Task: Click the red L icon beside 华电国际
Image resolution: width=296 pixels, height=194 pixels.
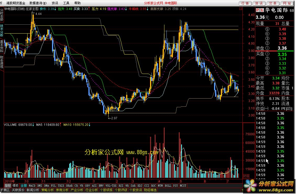Action: 262,10
